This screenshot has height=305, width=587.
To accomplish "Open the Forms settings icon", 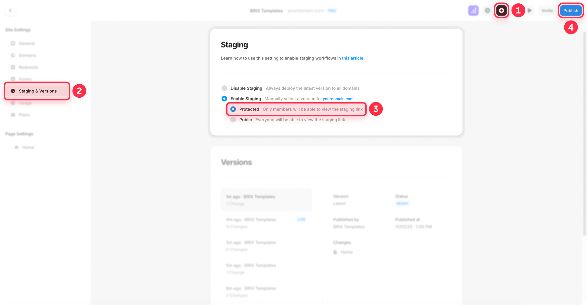I will 13,79.
